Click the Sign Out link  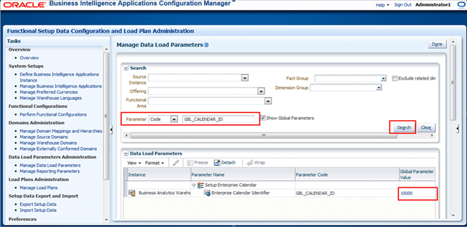[x=403, y=5]
